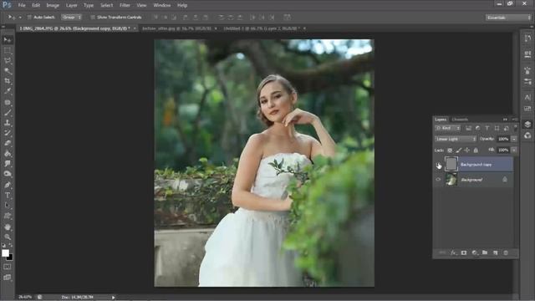
Task: Select the Rectangular Marquee tool
Action: [8, 50]
